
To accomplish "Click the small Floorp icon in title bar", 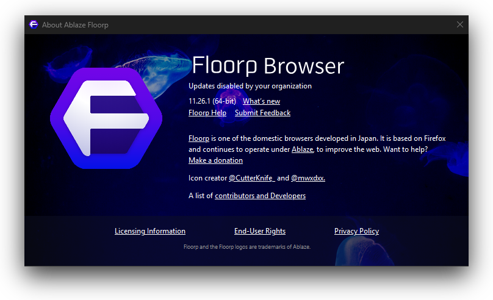I will [x=34, y=24].
